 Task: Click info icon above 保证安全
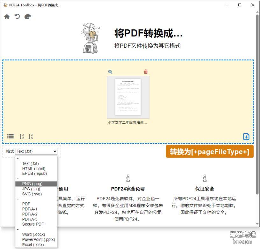pos(205,178)
